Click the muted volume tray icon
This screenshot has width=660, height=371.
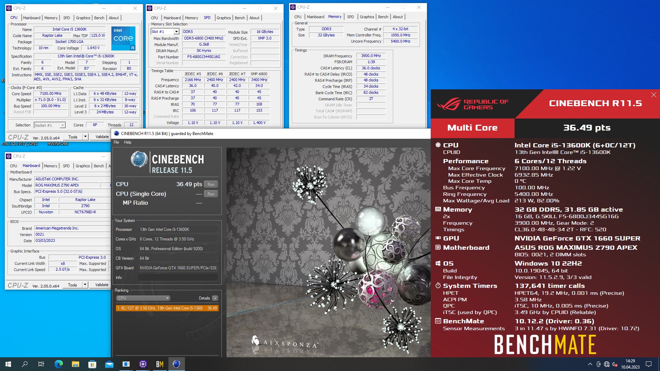pos(615,364)
